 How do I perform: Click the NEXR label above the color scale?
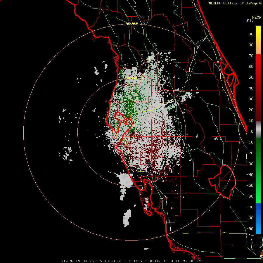pos(257,18)
